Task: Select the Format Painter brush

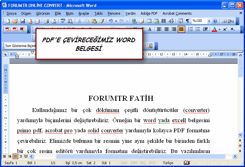Action: [102, 21]
